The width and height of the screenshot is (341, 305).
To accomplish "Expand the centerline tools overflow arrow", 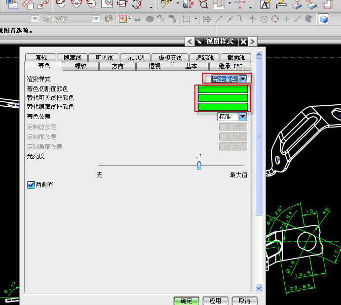I will click(x=151, y=8).
